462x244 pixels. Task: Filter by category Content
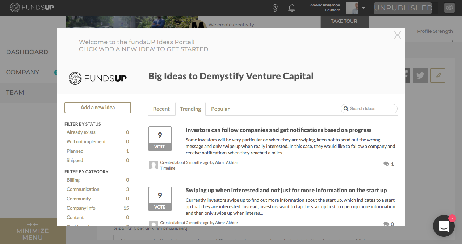[75, 218]
